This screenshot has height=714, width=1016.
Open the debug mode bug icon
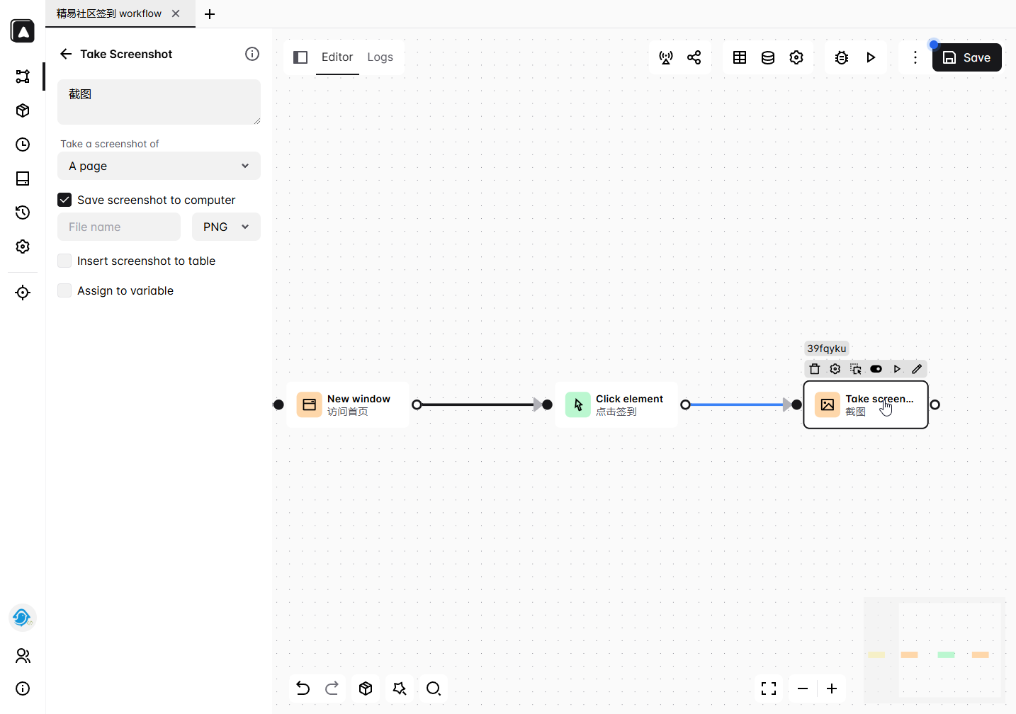point(842,57)
